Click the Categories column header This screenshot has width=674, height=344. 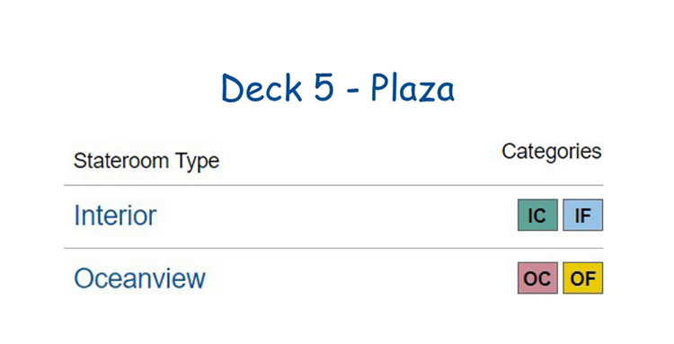pyautogui.click(x=552, y=152)
